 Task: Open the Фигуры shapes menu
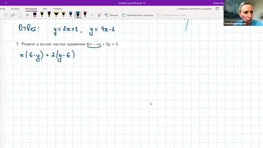[x=111, y=15]
